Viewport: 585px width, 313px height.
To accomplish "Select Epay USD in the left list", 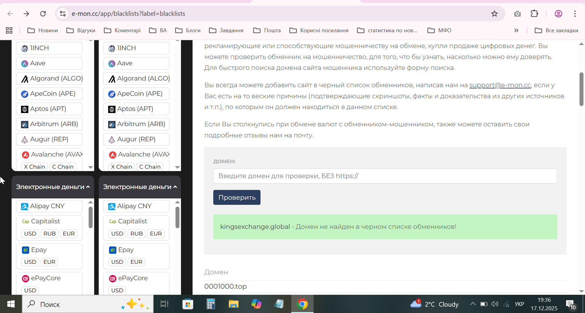I will tap(30, 262).
